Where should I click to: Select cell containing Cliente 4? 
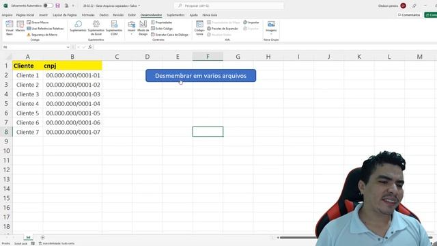27,104
